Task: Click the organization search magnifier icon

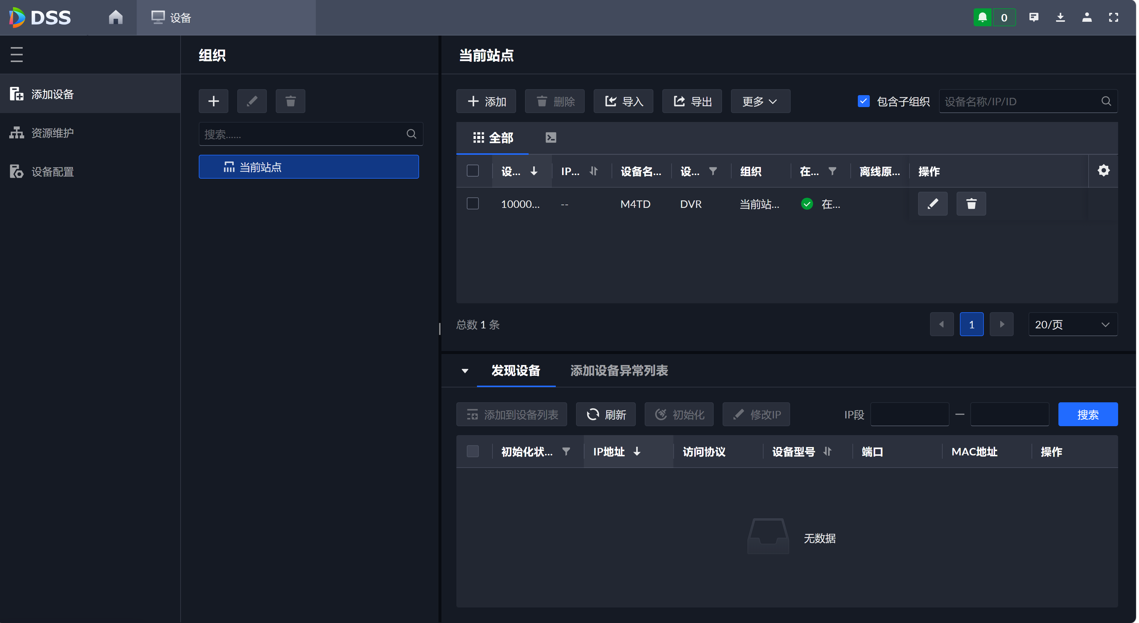Action: coord(411,134)
